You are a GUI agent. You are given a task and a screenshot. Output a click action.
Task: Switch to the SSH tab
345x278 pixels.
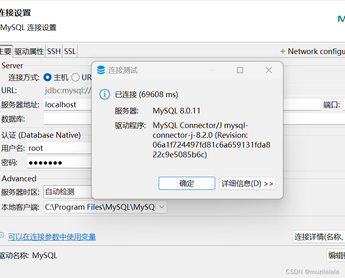pos(54,51)
